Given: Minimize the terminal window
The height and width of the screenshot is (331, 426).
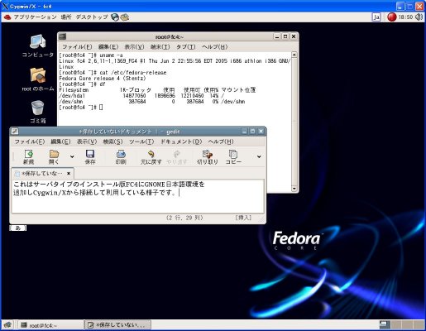Looking at the screenshot, I should click(277, 36).
